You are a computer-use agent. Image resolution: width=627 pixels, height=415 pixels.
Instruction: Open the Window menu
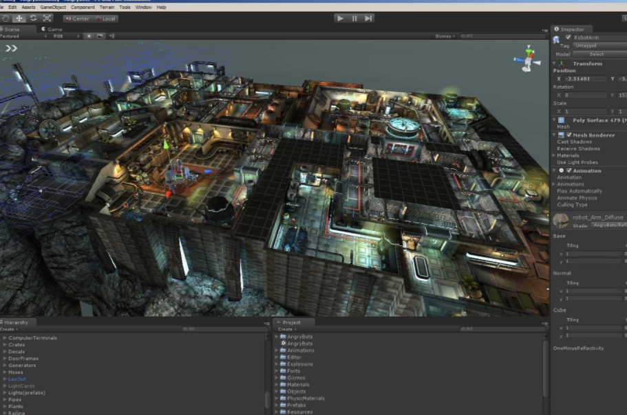143,7
